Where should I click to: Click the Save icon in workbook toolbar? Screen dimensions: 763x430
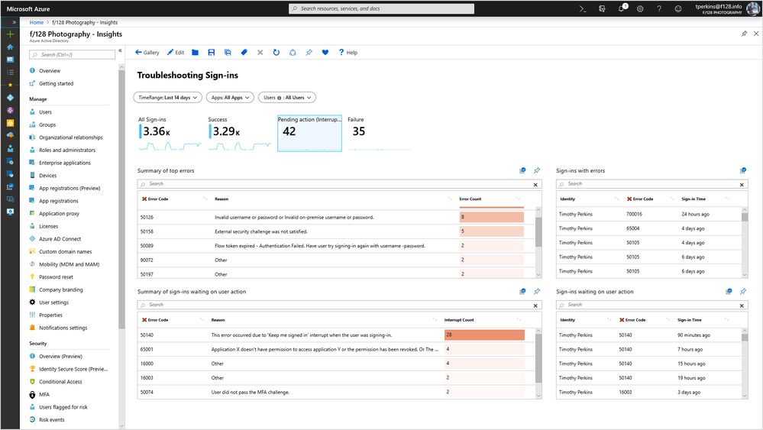[212, 53]
